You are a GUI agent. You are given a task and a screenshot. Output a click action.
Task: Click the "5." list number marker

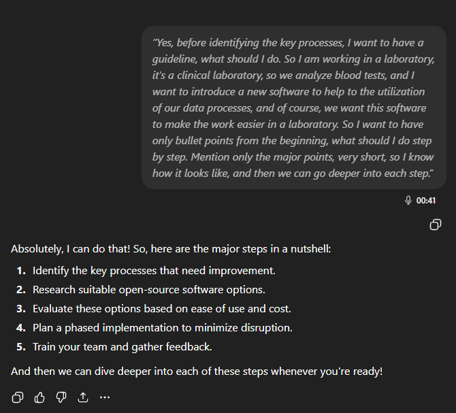[x=21, y=347]
